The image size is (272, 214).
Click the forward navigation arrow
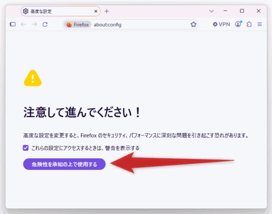coord(34,24)
